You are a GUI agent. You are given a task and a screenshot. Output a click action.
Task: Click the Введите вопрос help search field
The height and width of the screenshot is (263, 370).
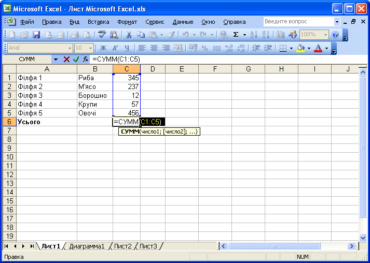298,22
